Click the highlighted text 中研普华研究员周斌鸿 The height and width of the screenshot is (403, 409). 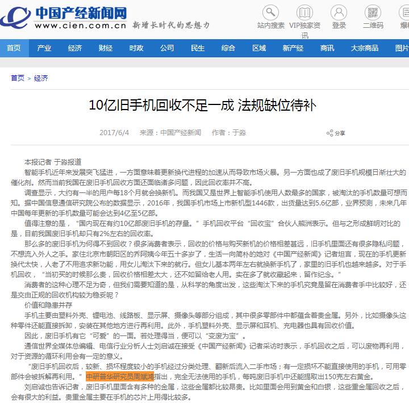click(120, 376)
